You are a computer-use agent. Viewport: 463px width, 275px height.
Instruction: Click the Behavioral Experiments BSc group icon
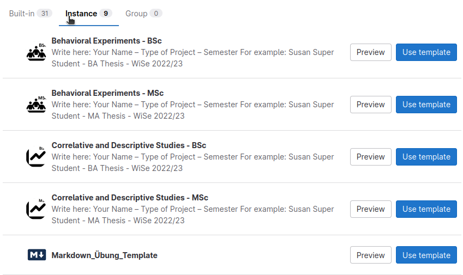pos(37,52)
